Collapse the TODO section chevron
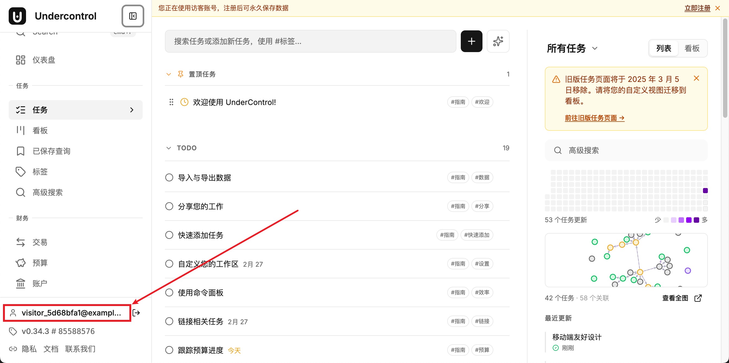729x363 pixels. coord(169,148)
